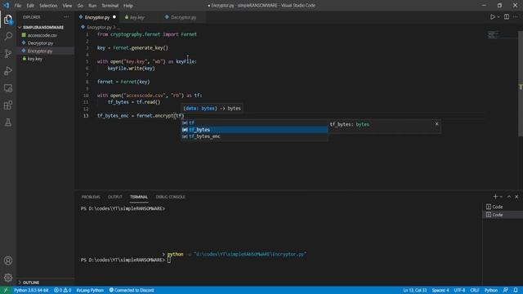Open feedback icon in status bar
This screenshot has width=523, height=294.
506,290
